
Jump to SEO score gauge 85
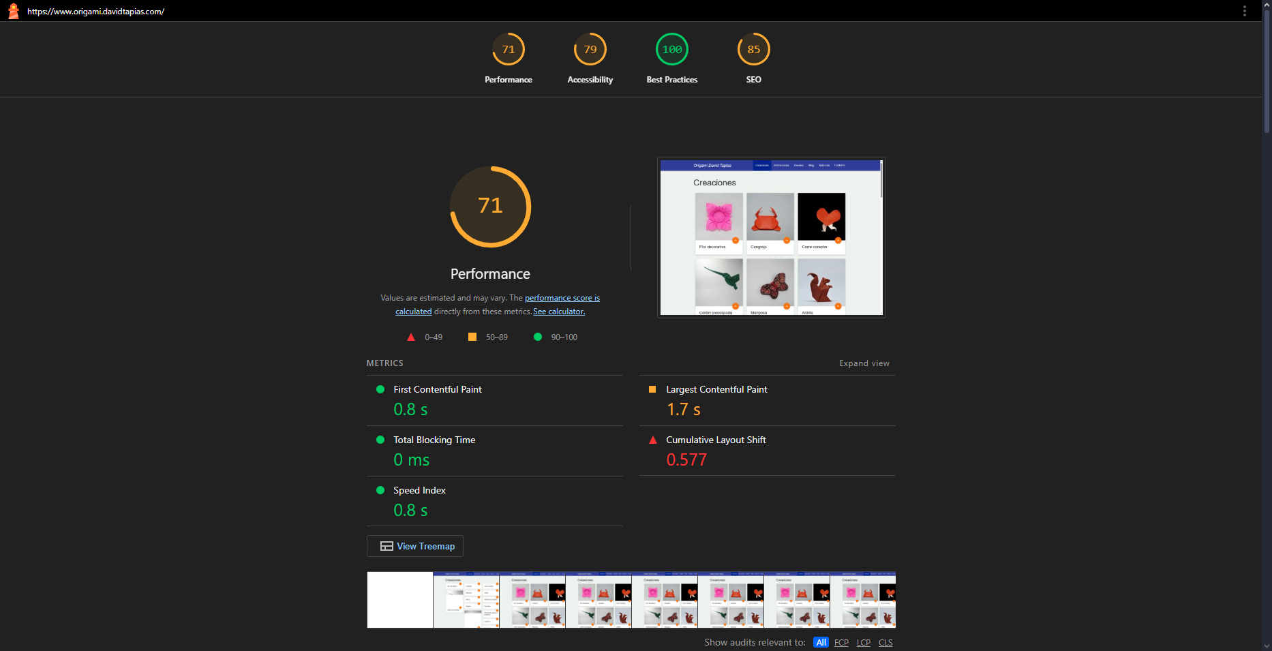753,50
